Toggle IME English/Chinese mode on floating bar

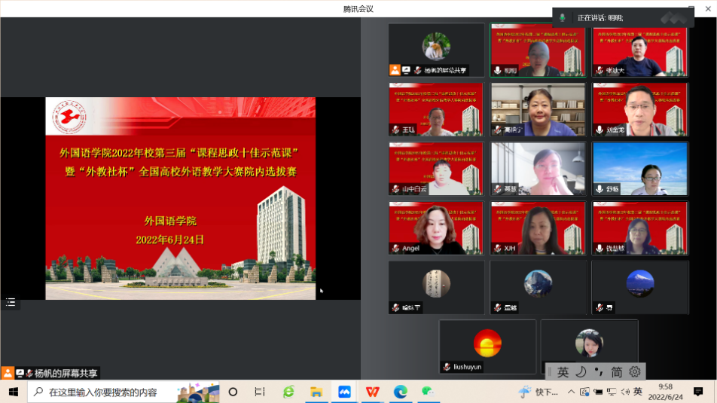tap(563, 371)
